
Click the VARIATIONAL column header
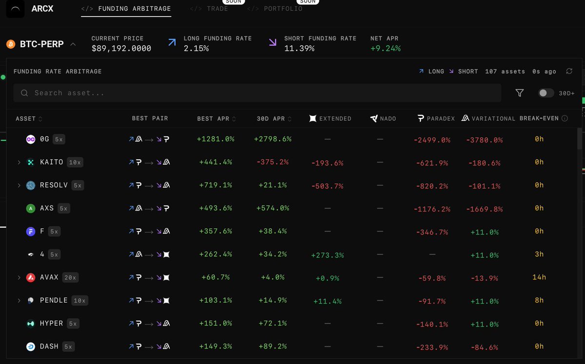pyautogui.click(x=488, y=118)
